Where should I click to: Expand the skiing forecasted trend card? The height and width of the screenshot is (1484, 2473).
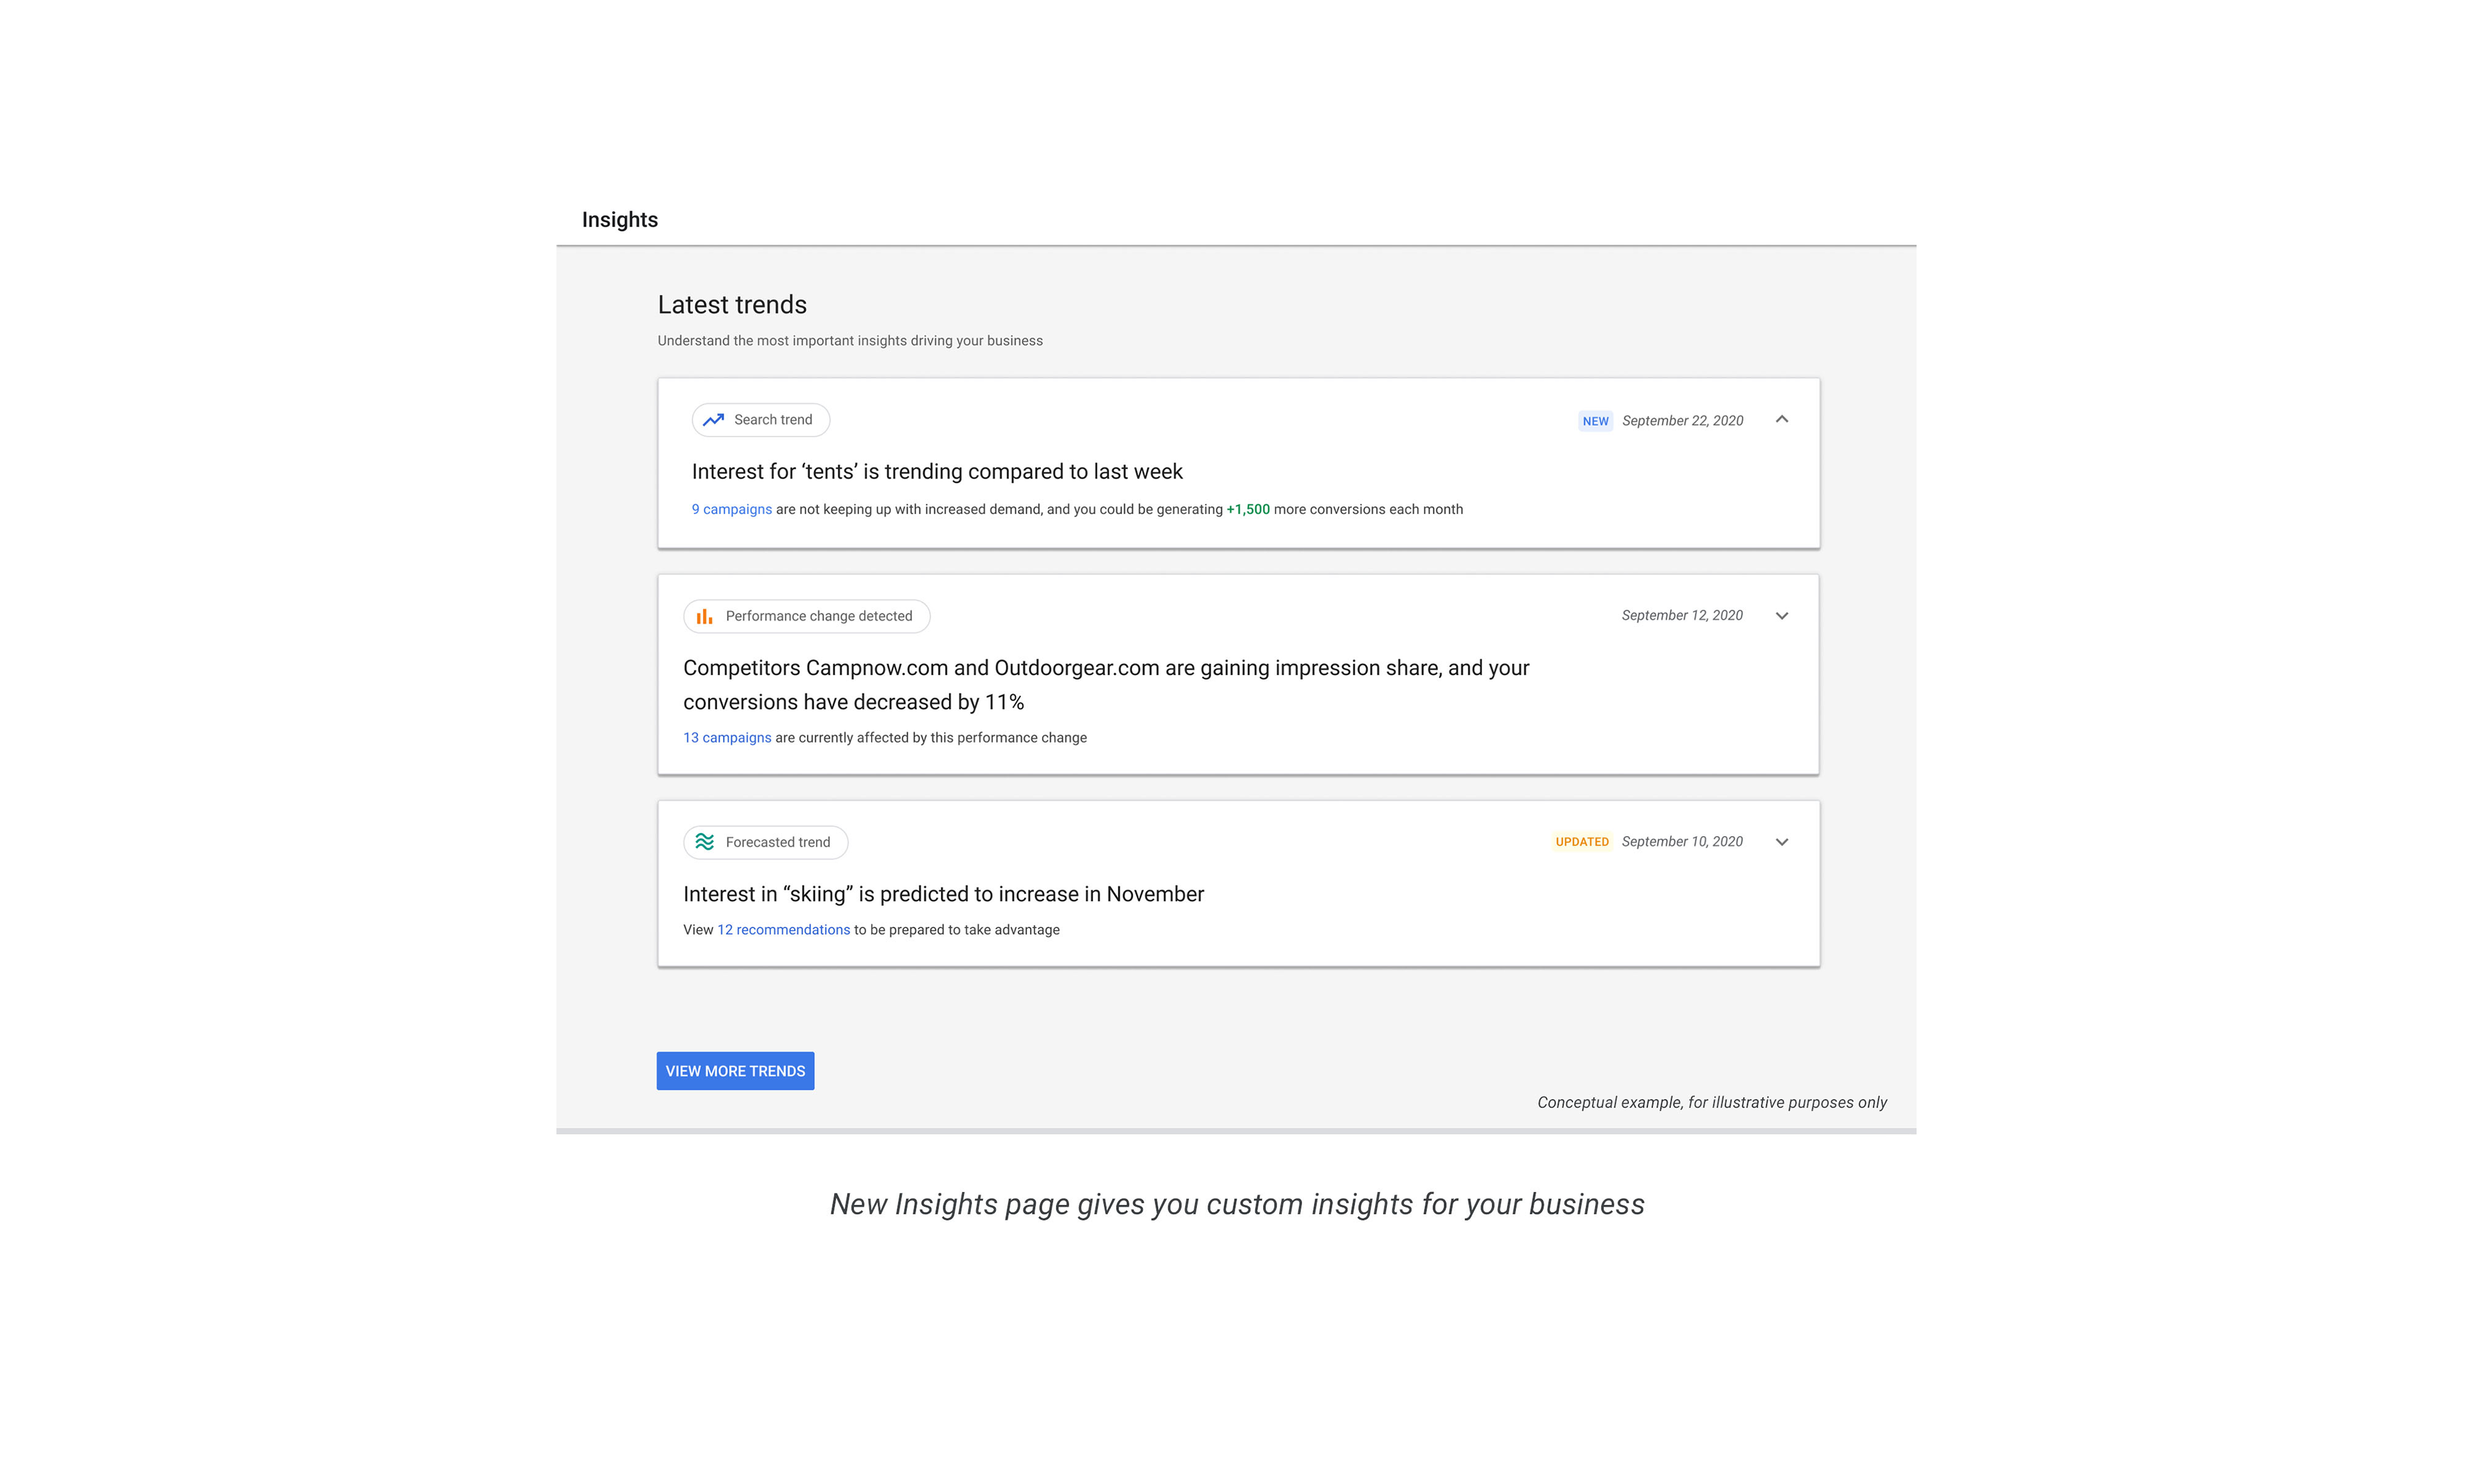click(1781, 842)
